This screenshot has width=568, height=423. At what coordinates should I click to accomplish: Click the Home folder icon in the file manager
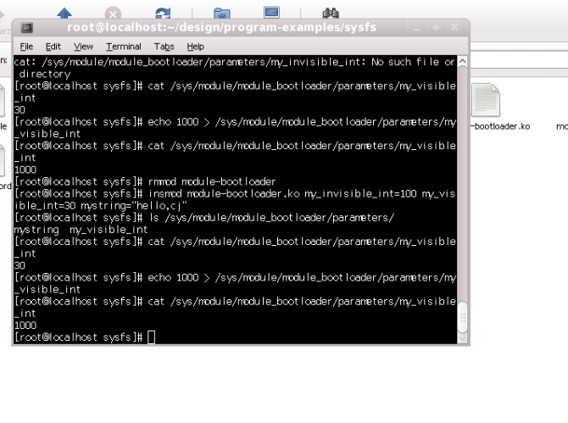pyautogui.click(x=222, y=14)
